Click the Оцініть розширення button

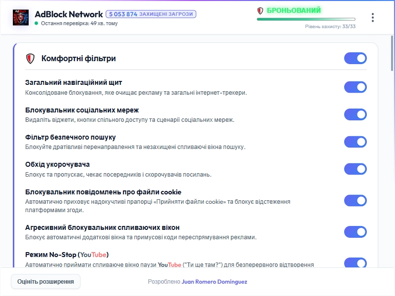[x=45, y=281]
